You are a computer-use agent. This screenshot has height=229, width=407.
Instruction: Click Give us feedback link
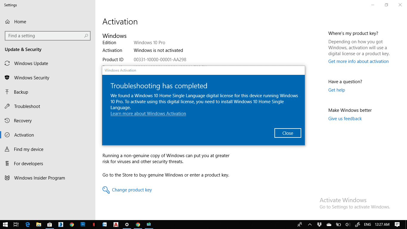point(345,119)
